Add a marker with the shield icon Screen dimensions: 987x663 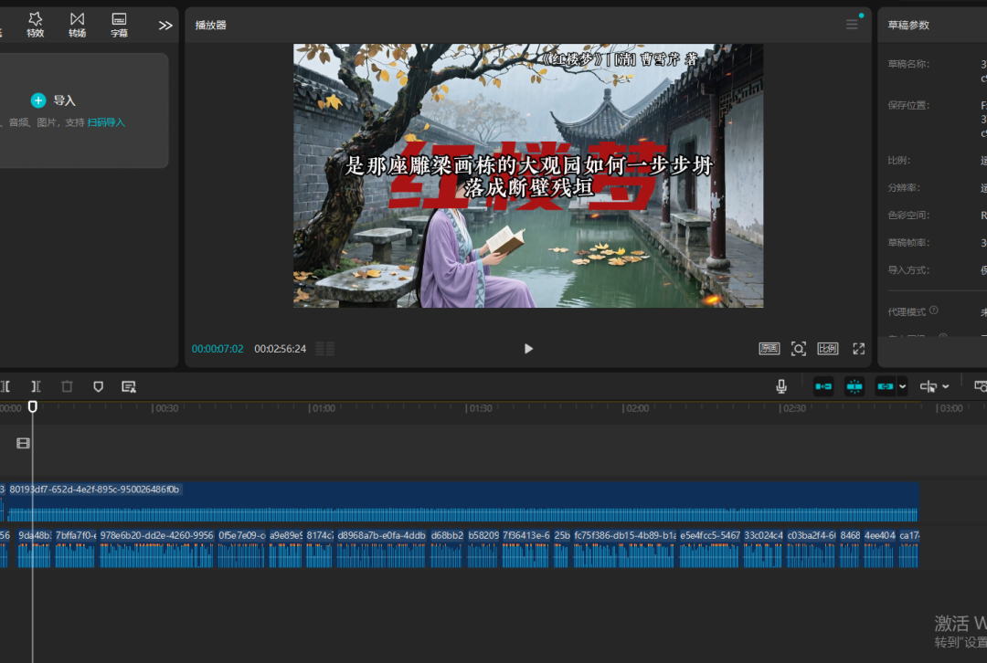(x=98, y=386)
